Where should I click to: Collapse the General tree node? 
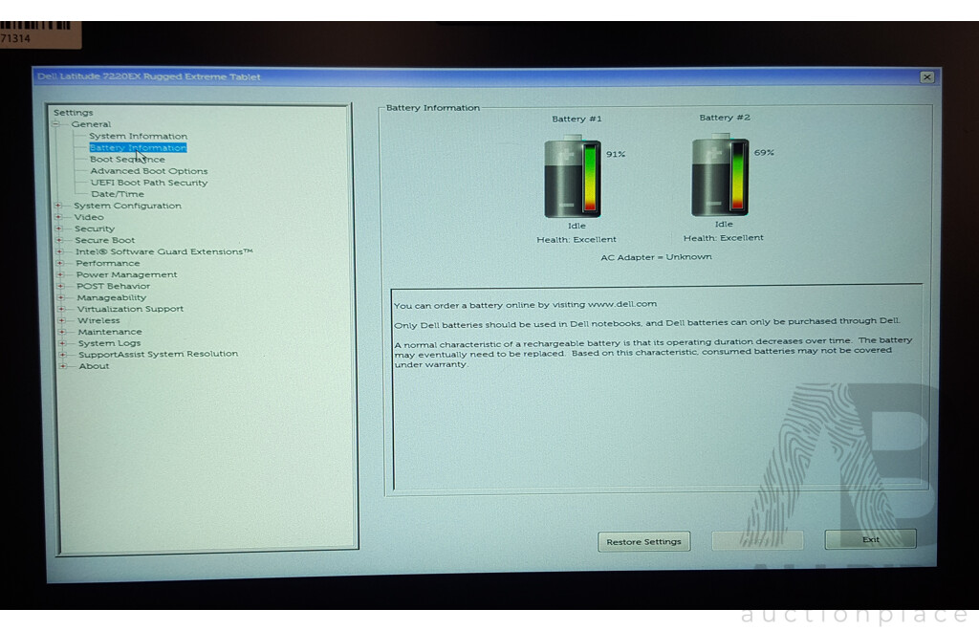click(56, 124)
